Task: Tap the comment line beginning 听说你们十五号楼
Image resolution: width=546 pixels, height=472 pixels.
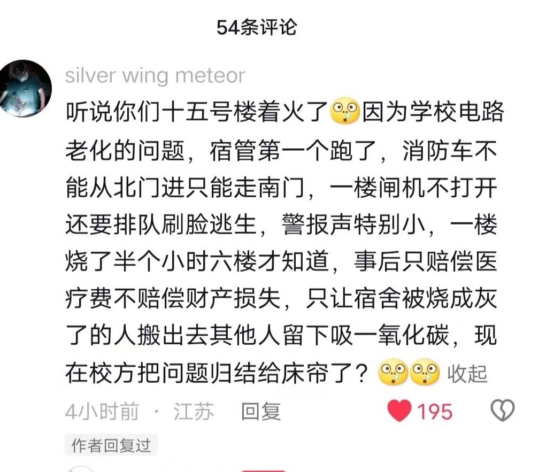Action: tap(284, 112)
